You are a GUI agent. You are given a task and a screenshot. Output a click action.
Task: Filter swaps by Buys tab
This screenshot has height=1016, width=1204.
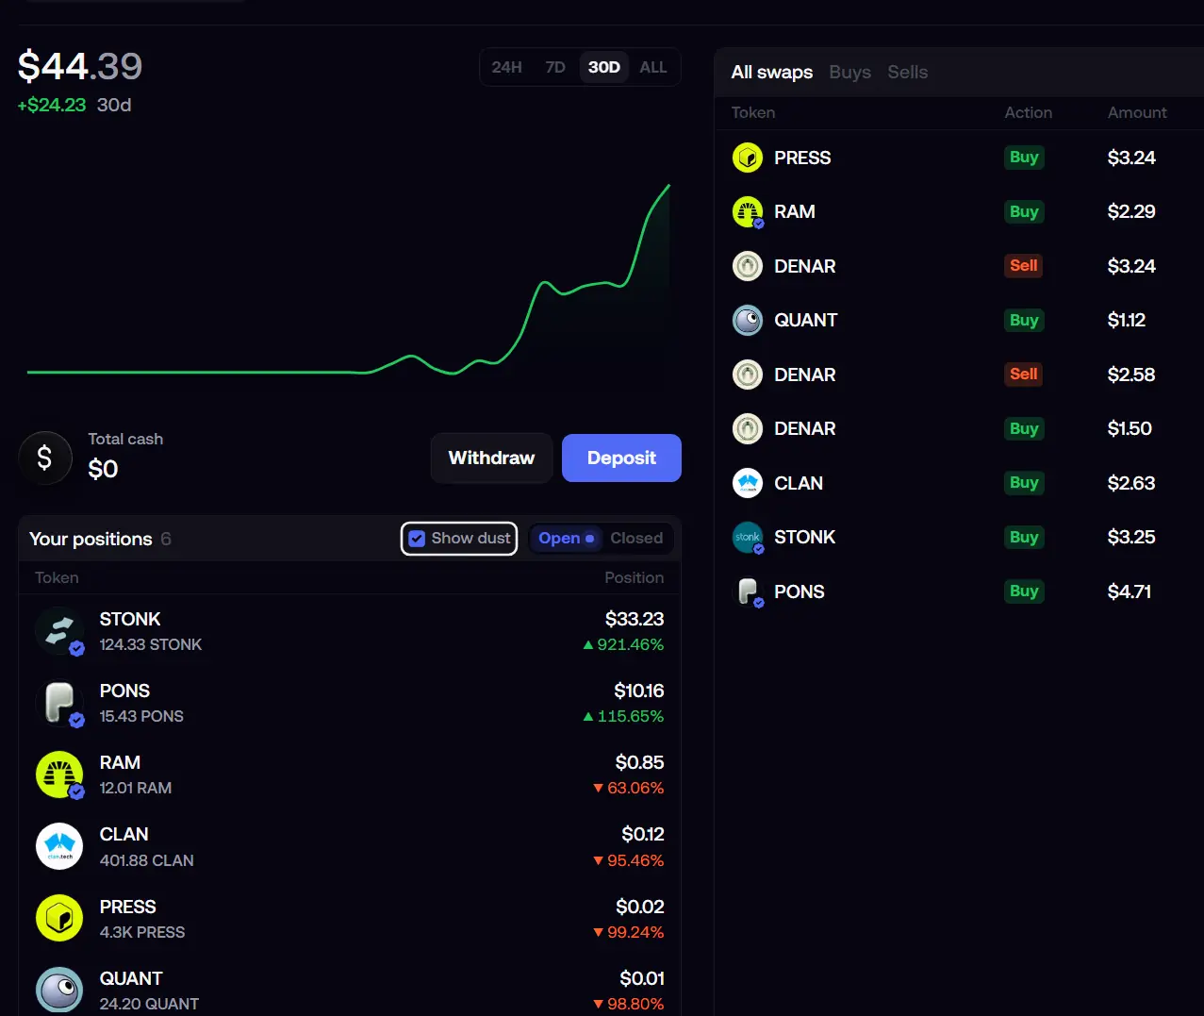(850, 72)
